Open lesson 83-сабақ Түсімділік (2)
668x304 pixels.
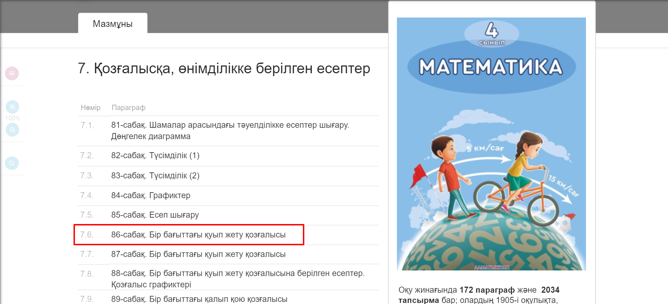[155, 176]
